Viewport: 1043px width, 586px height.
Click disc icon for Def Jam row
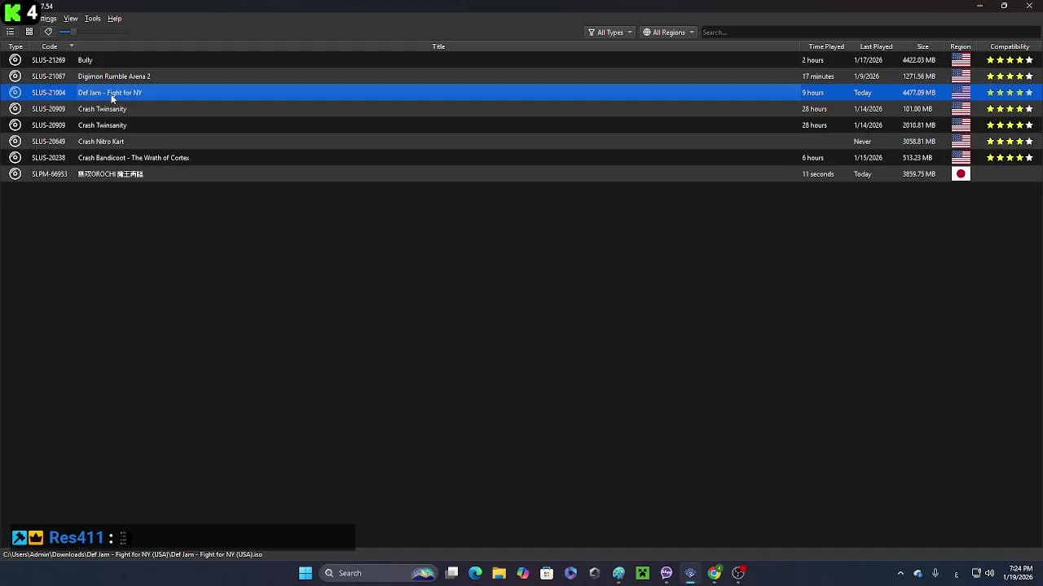(x=15, y=93)
